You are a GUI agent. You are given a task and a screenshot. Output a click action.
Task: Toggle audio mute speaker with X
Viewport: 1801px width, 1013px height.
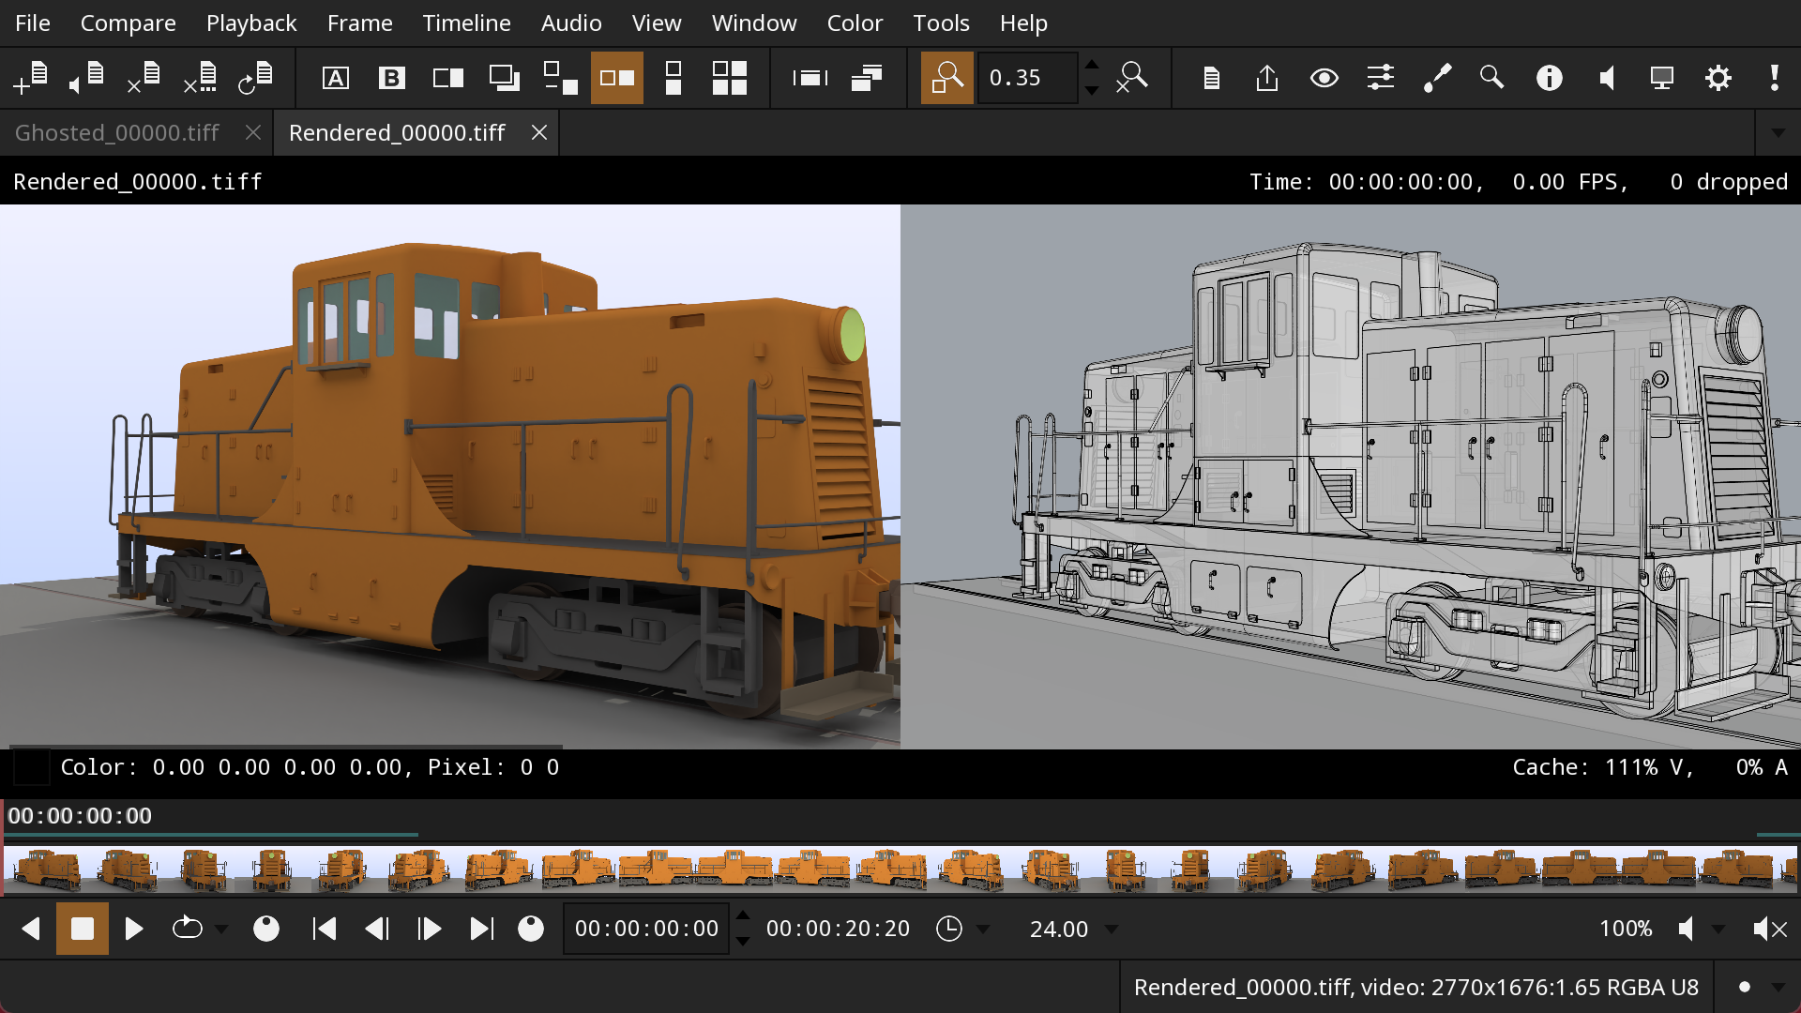[1770, 929]
